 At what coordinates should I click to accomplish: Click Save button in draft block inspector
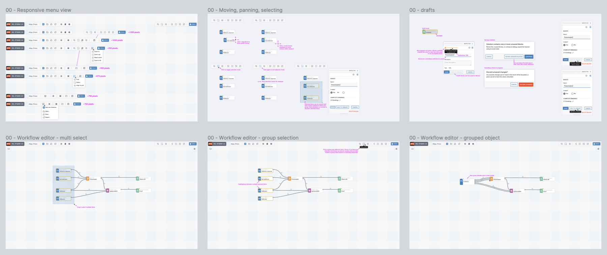coord(446,72)
